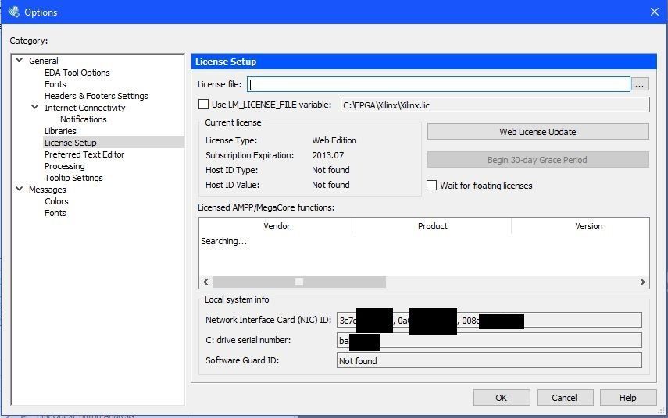Click the 'Licensed AMPP/MegaCore functions:' label

coord(266,207)
